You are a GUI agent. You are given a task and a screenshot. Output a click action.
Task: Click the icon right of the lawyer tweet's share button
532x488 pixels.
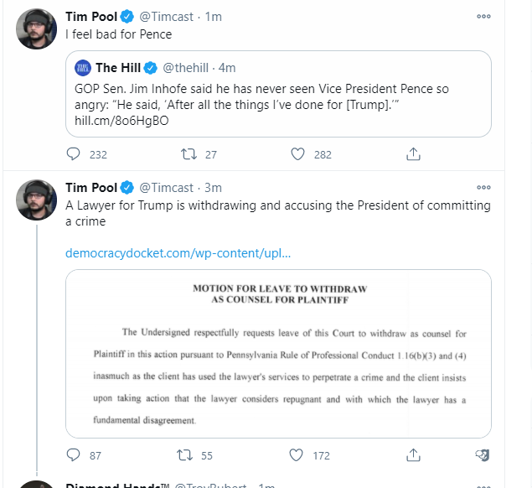click(482, 455)
